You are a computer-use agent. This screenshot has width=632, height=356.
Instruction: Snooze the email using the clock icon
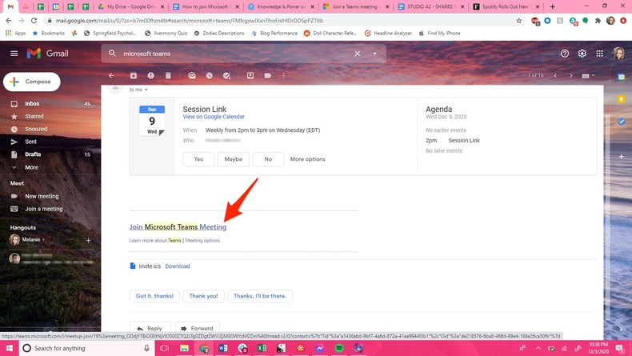coord(209,76)
